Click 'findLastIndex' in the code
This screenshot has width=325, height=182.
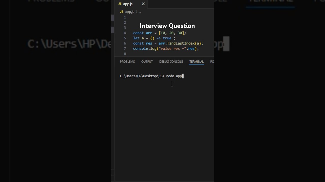[181, 43]
